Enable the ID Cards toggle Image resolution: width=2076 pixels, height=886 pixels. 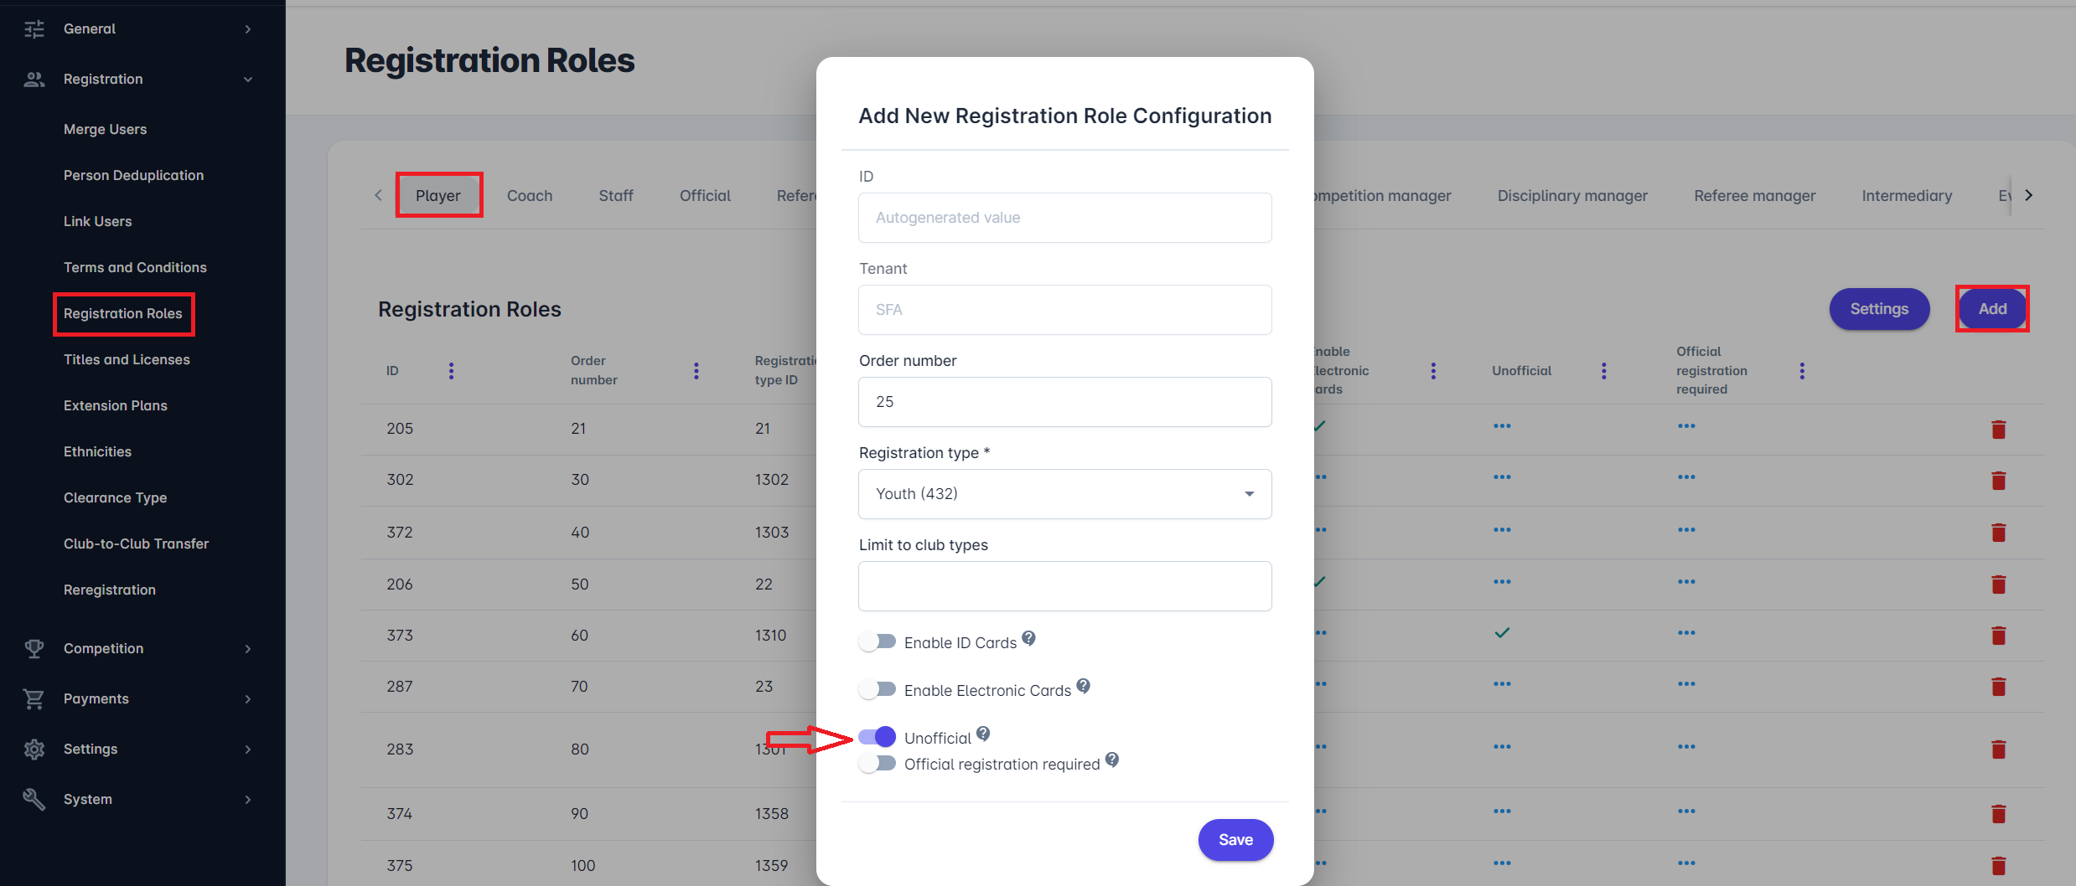click(878, 642)
